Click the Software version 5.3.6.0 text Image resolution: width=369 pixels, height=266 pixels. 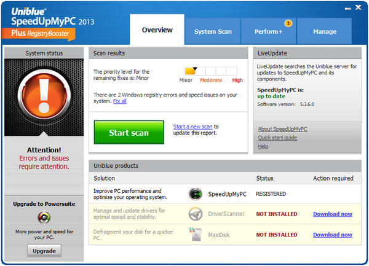(x=286, y=104)
